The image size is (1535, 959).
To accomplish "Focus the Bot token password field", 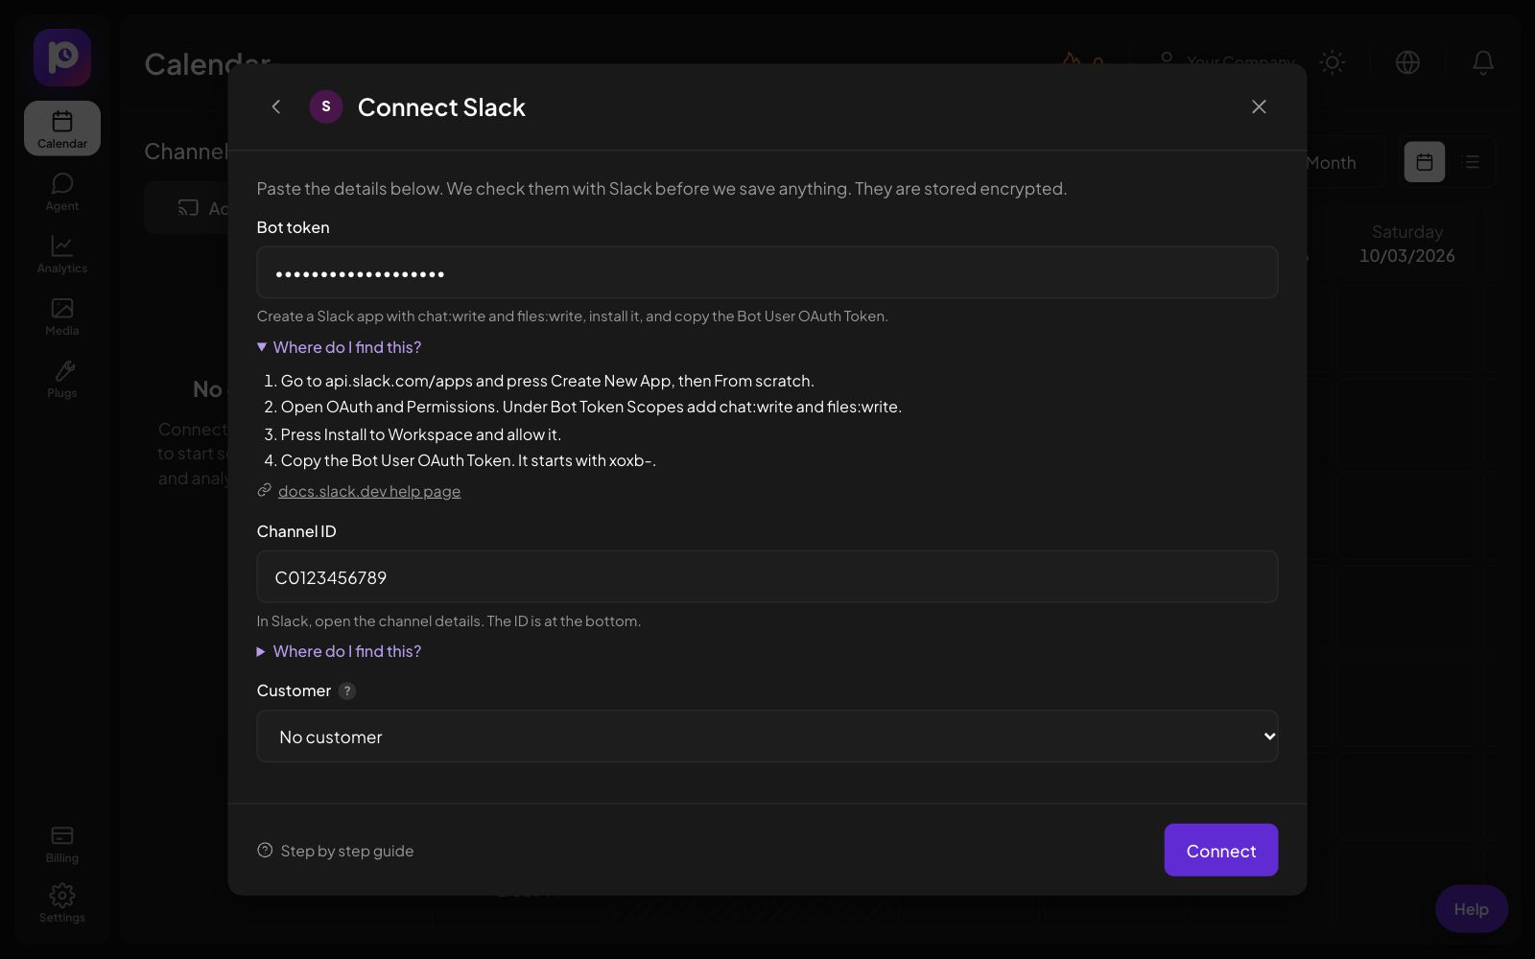I will [767, 272].
